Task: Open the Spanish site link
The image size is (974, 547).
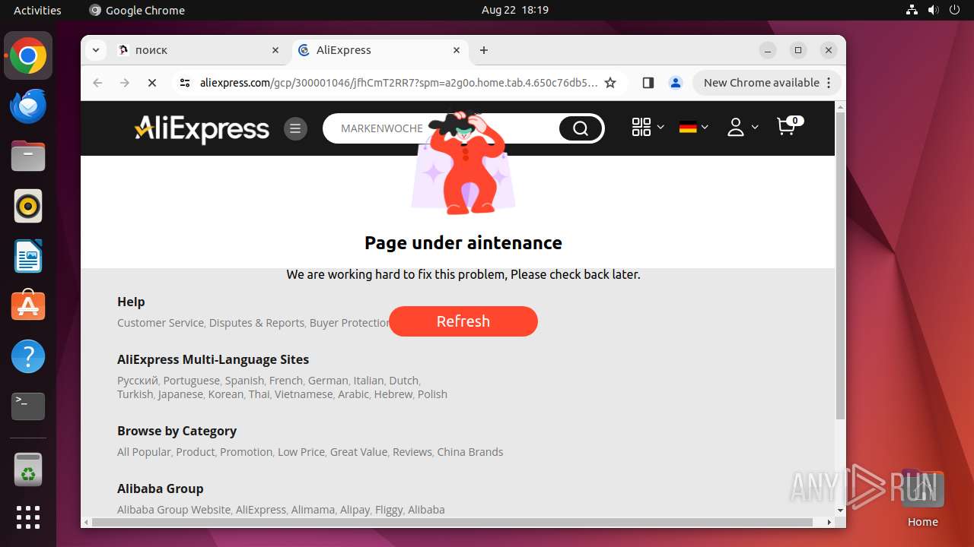Action: click(x=245, y=381)
